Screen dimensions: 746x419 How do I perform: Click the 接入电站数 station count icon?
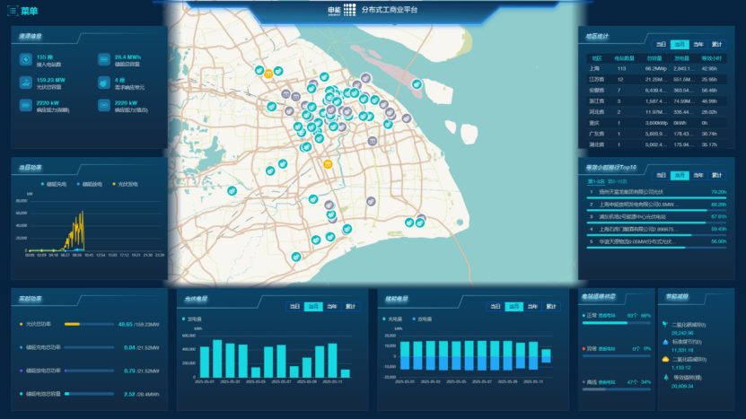pos(24,60)
